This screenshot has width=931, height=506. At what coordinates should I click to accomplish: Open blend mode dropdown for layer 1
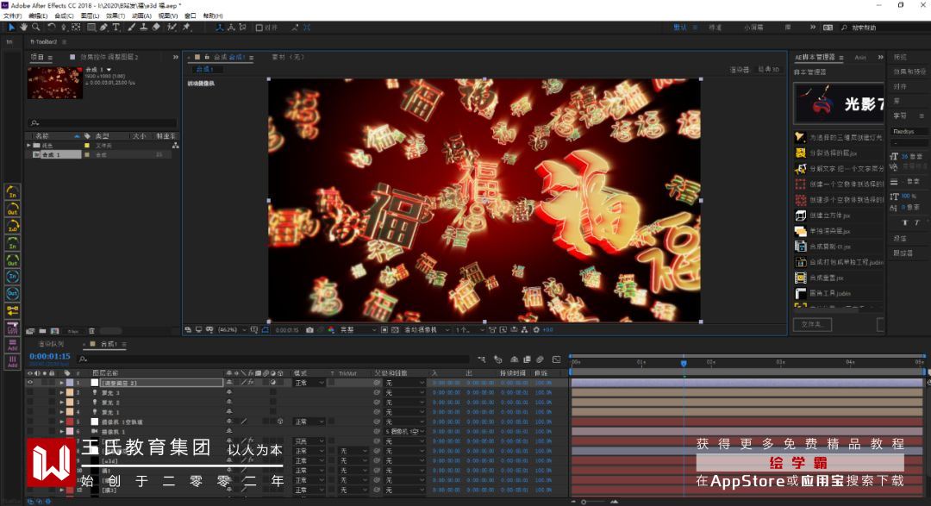[x=309, y=382]
